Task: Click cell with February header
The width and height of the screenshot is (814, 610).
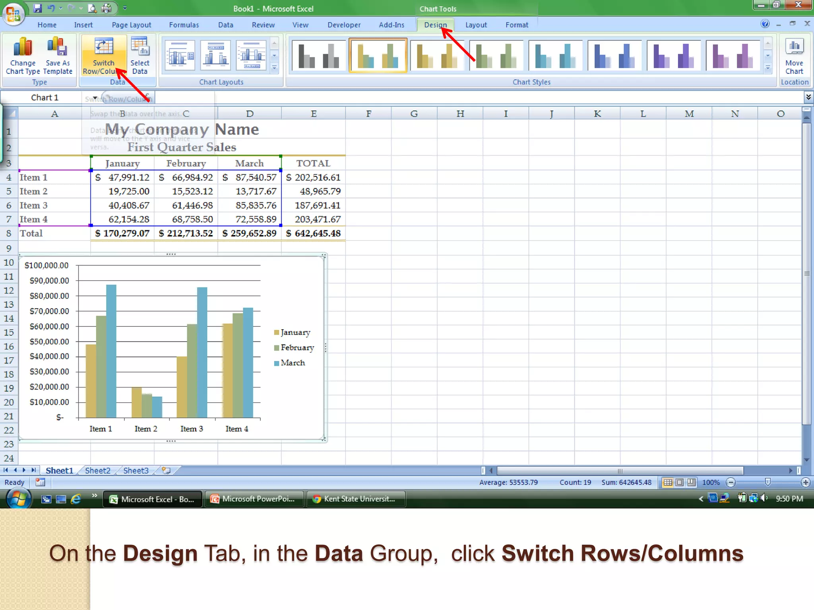Action: coord(186,163)
